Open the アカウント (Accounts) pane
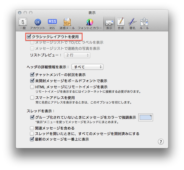Viewport: 184px width, 170px height. pos(38,24)
